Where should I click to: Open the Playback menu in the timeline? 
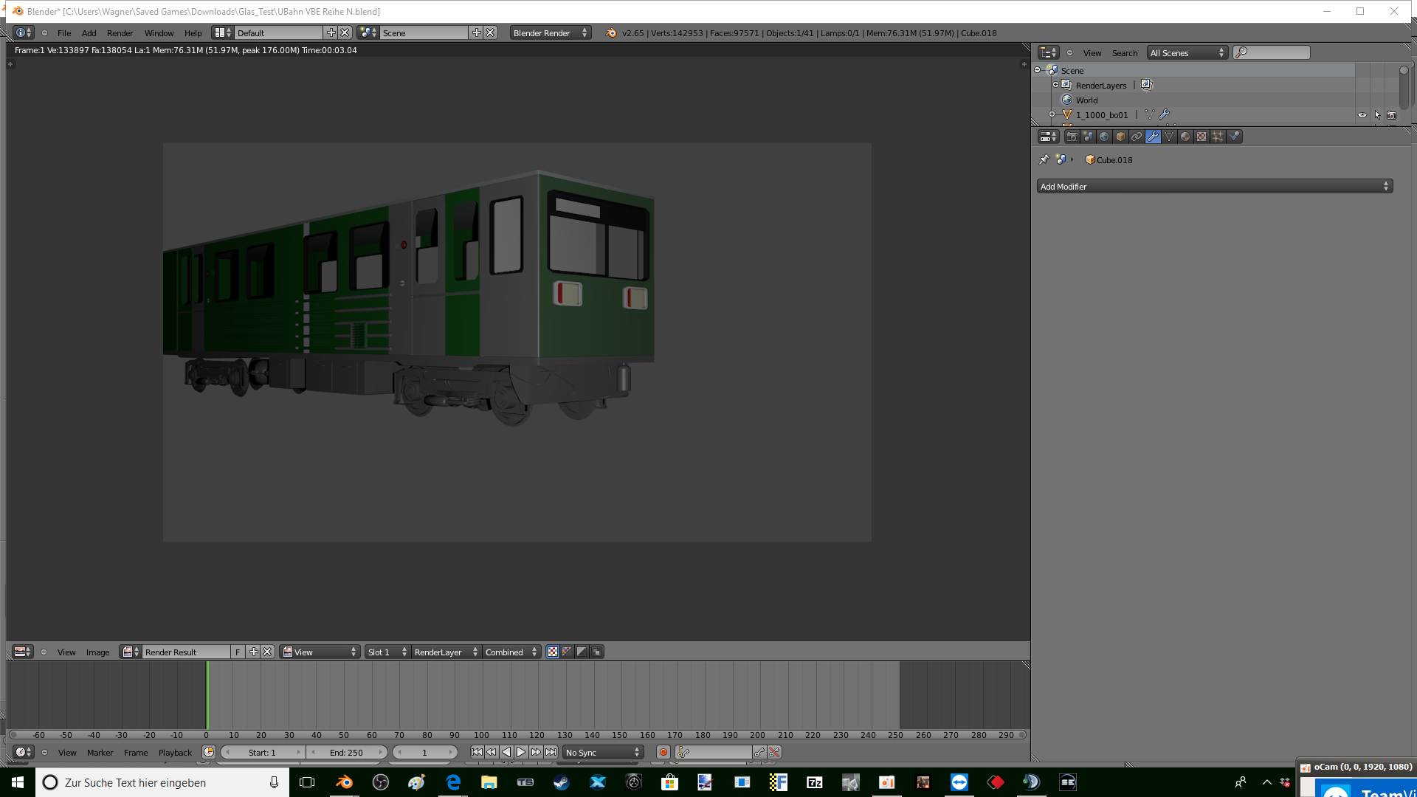coord(175,753)
